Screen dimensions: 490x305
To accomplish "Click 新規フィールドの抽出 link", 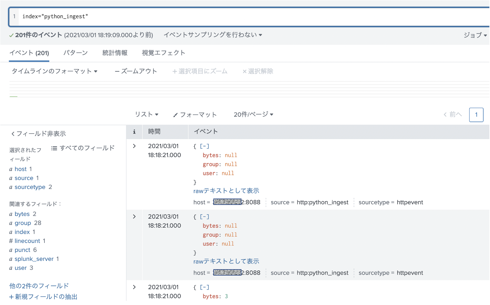I will pos(43,297).
